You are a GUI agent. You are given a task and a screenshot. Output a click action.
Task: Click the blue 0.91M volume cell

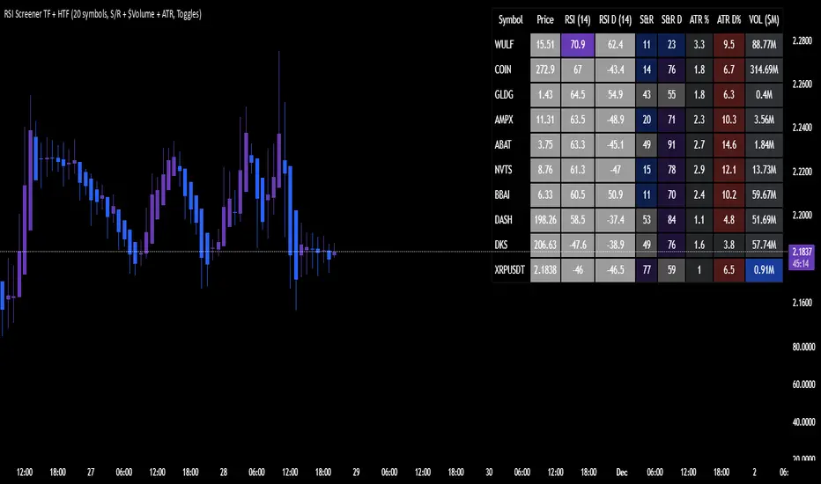(x=764, y=270)
